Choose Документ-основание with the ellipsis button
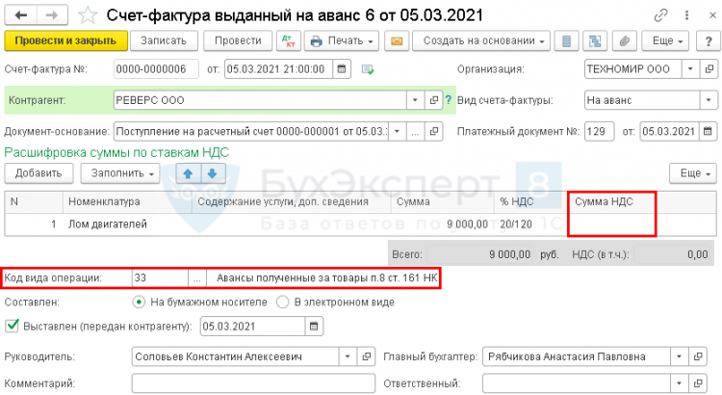This screenshot has height=395, width=722. tap(415, 131)
